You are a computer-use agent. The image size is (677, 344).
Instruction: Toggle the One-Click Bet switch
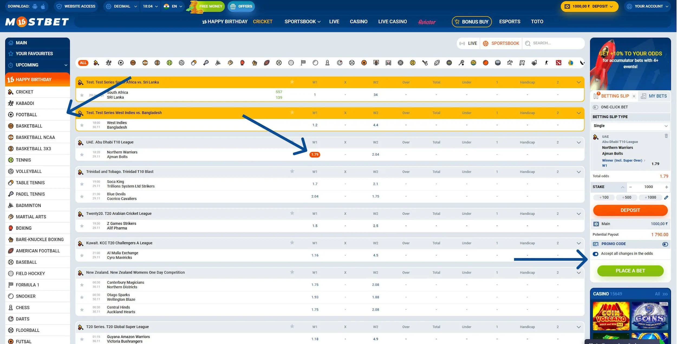click(595, 107)
